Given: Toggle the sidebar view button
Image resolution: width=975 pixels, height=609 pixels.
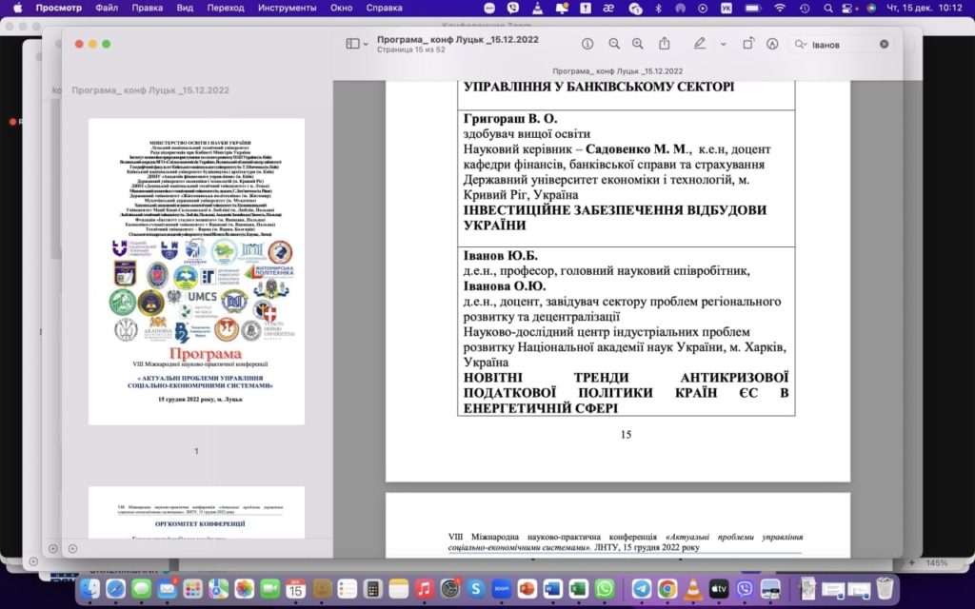Looking at the screenshot, I should 352,44.
